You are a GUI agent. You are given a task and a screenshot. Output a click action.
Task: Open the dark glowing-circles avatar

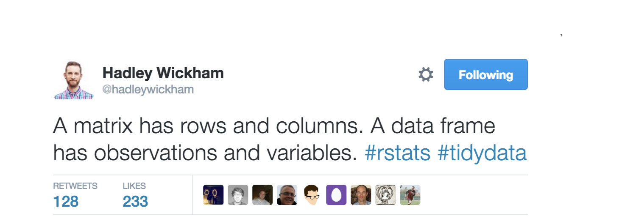[x=213, y=195]
